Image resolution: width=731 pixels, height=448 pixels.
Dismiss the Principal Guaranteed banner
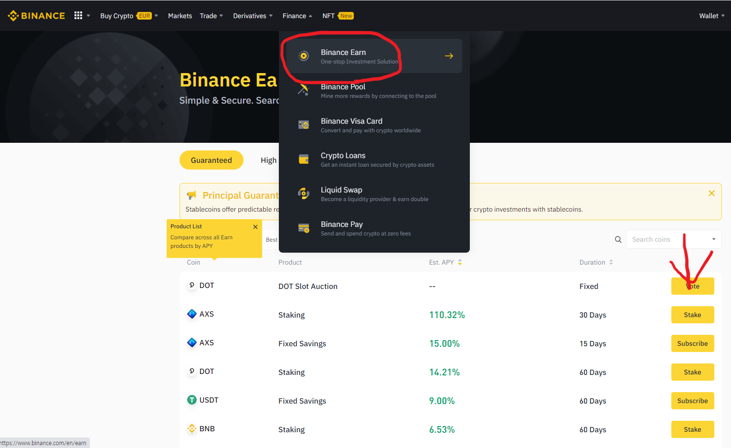[x=711, y=193]
